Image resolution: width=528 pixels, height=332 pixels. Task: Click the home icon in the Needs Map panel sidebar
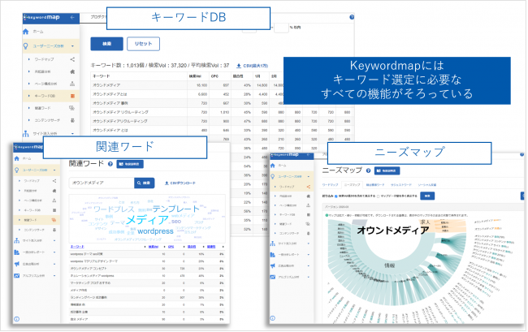273,166
